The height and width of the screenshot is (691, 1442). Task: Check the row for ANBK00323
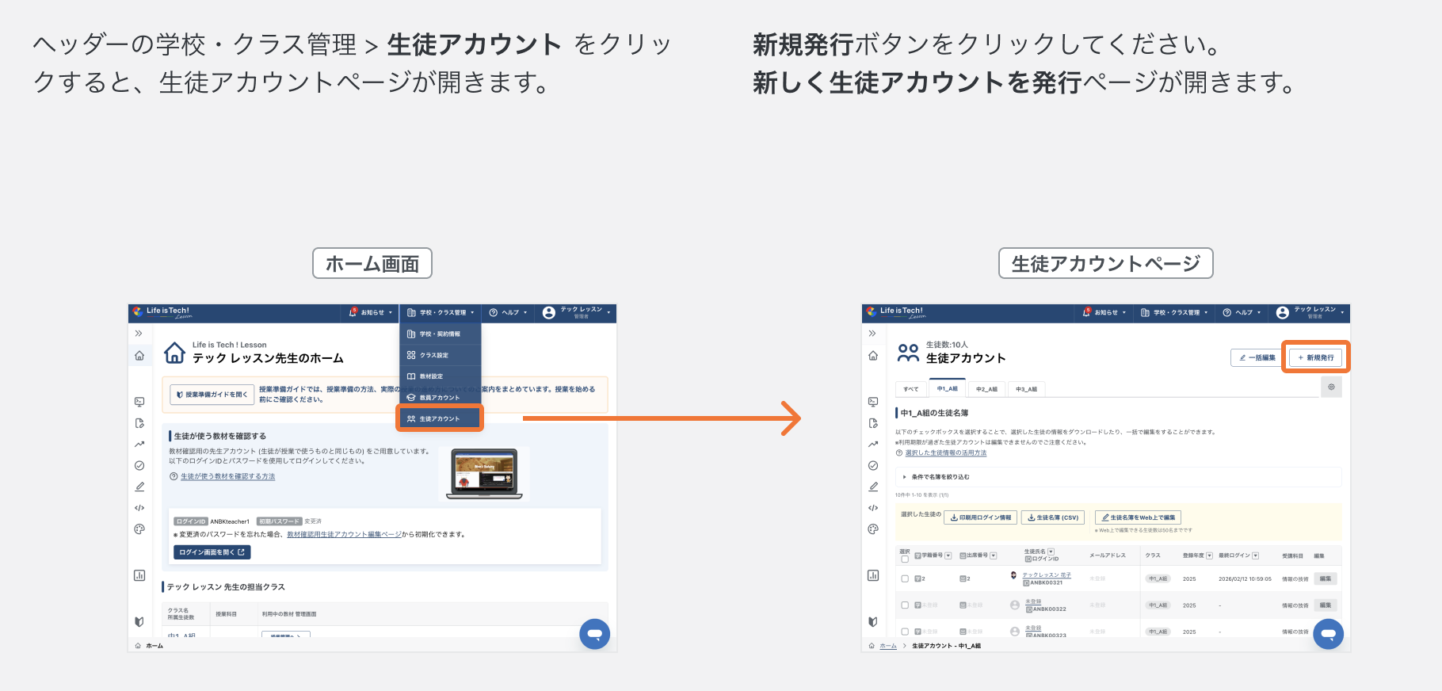click(x=905, y=632)
